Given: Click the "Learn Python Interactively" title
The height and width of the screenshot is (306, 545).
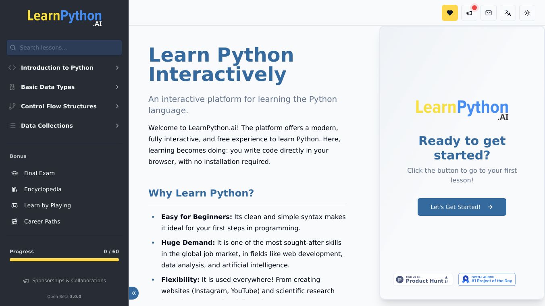Looking at the screenshot, I should 221,64.
